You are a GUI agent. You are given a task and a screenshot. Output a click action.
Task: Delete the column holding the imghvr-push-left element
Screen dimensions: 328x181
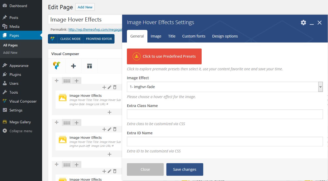tap(115, 129)
